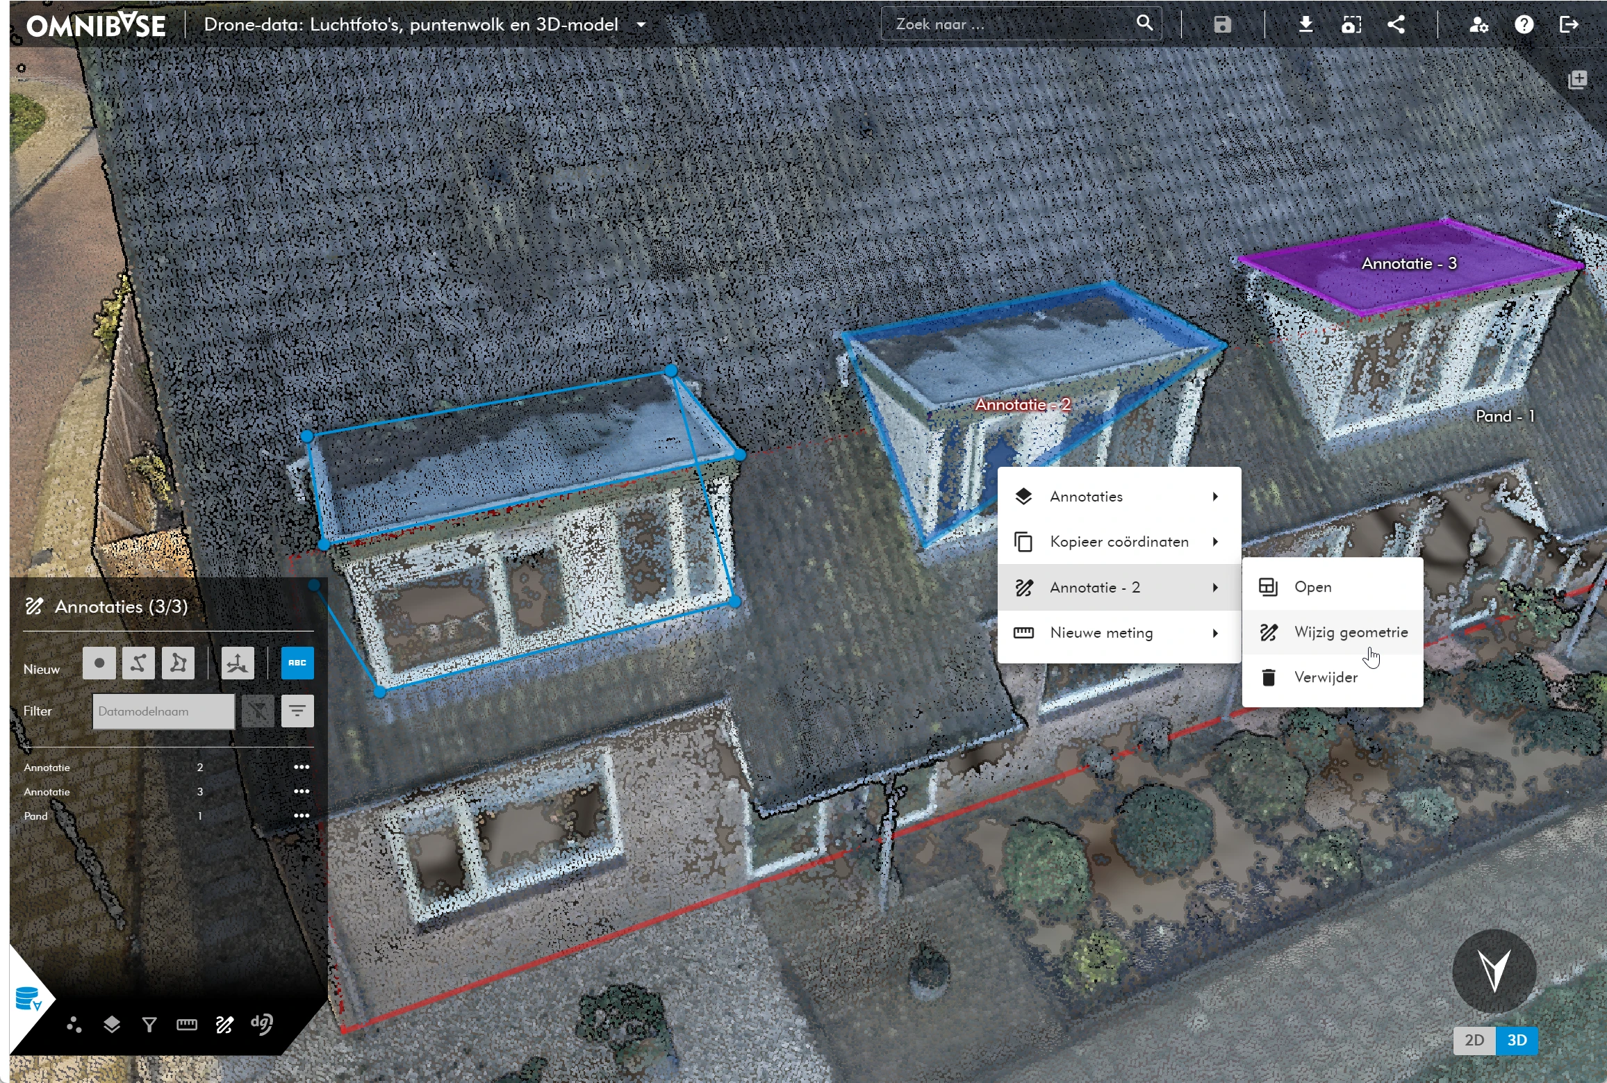
Task: Open the project title dropdown arrow
Action: pyautogui.click(x=641, y=24)
